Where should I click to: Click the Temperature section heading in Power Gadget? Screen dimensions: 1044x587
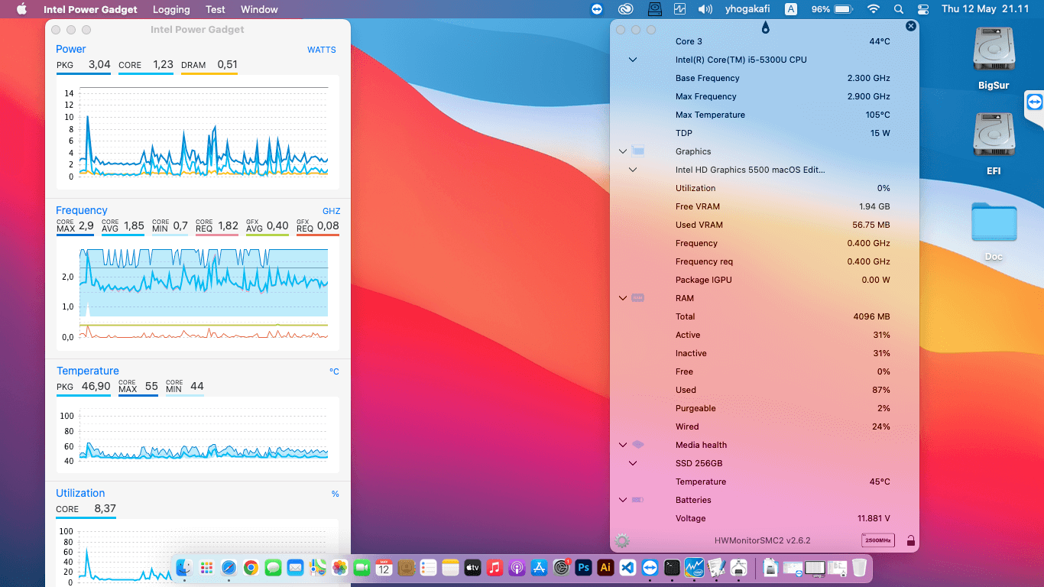[x=88, y=371]
